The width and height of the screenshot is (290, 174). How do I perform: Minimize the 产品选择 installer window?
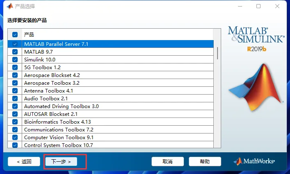[x=240, y=6]
